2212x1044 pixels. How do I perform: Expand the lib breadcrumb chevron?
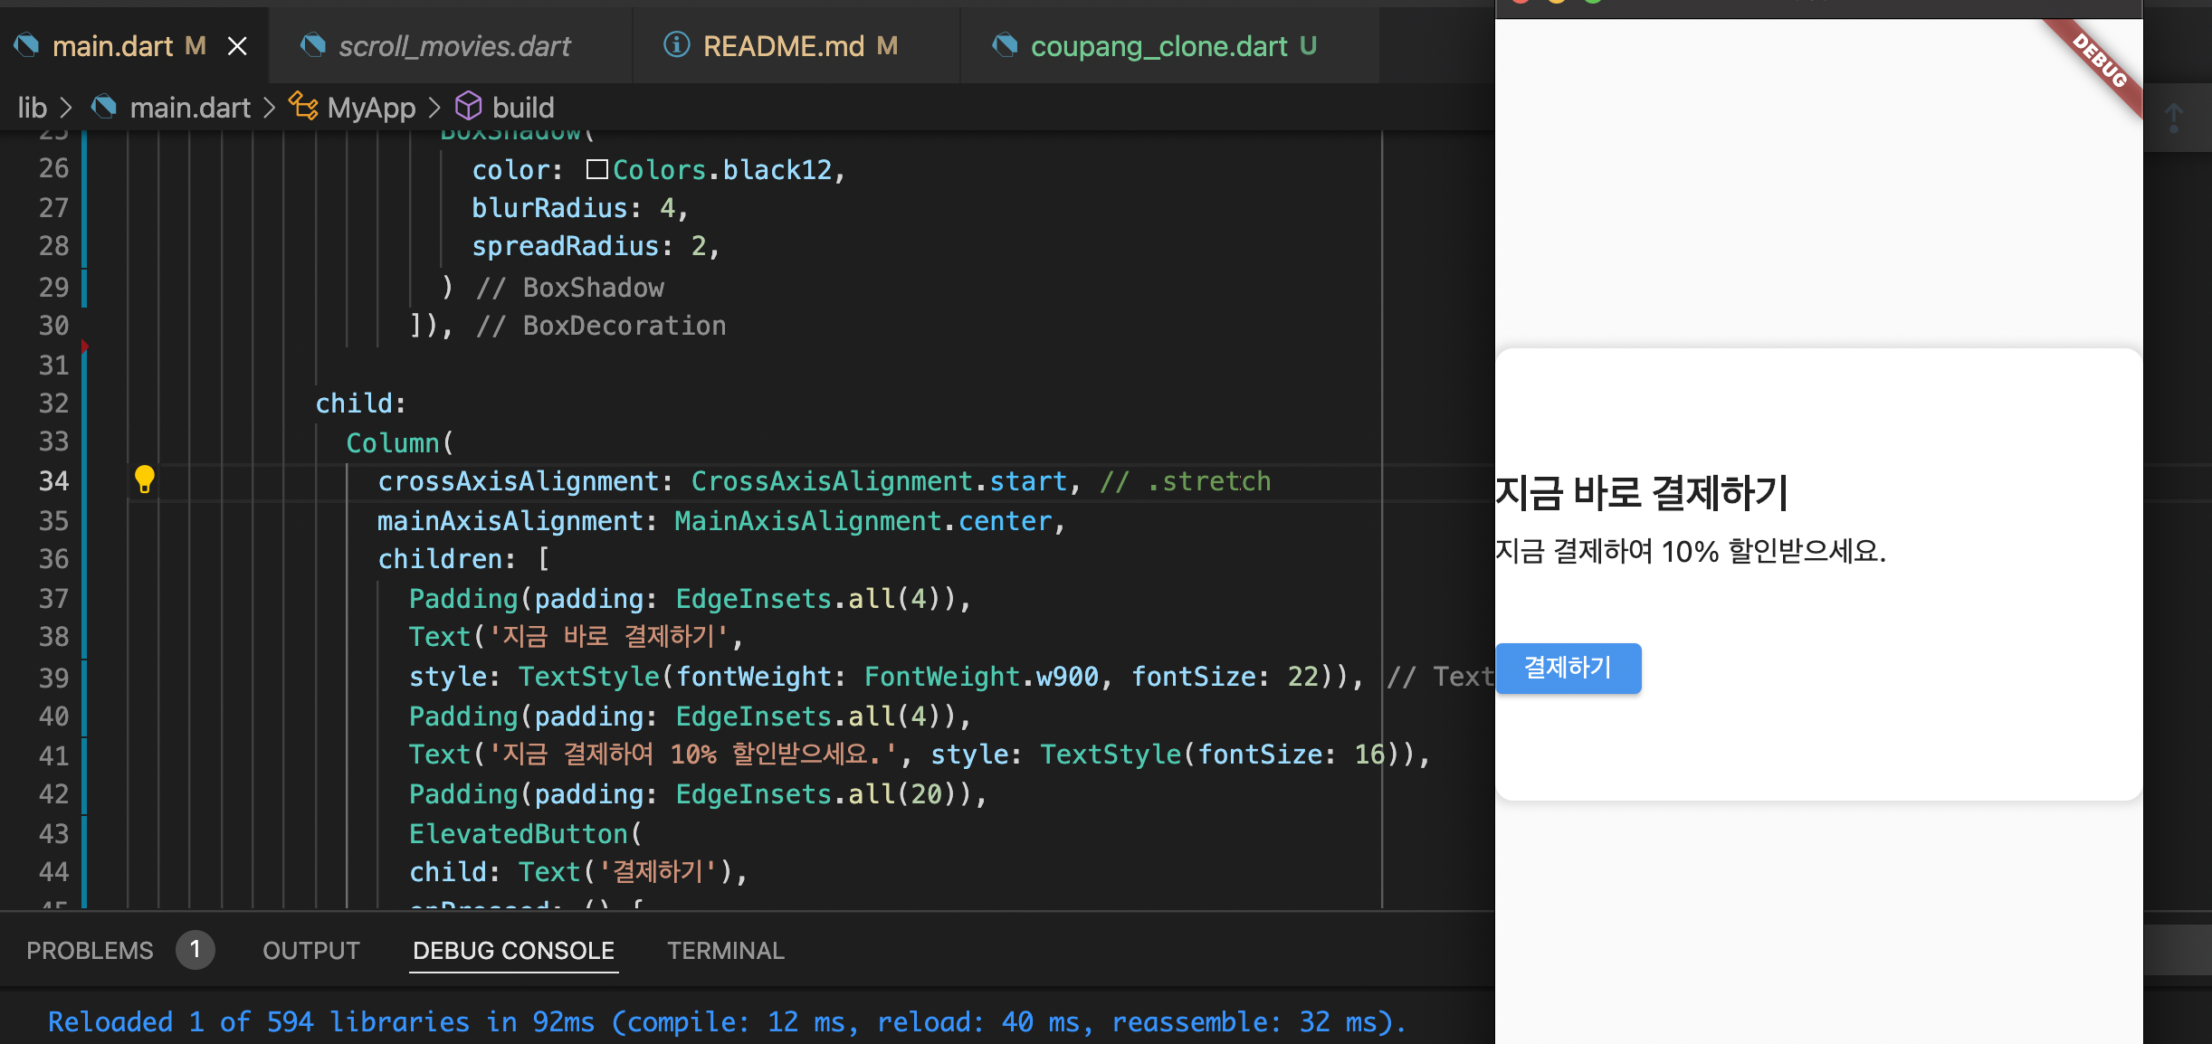pos(66,108)
